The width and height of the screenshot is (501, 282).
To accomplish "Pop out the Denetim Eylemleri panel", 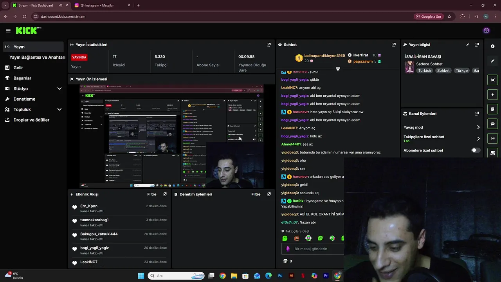I will point(269,194).
